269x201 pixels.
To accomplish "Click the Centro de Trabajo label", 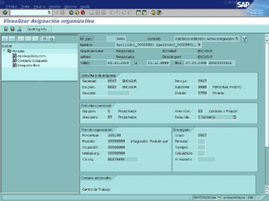I will [x=96, y=189].
